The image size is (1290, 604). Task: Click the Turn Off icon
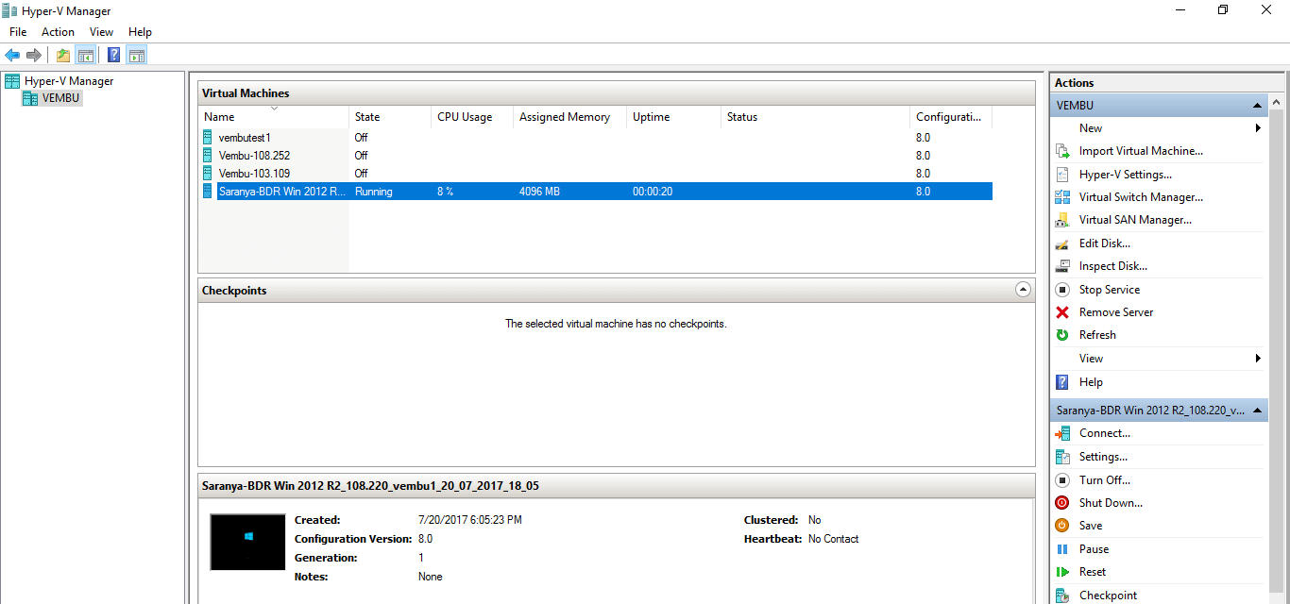click(1061, 480)
